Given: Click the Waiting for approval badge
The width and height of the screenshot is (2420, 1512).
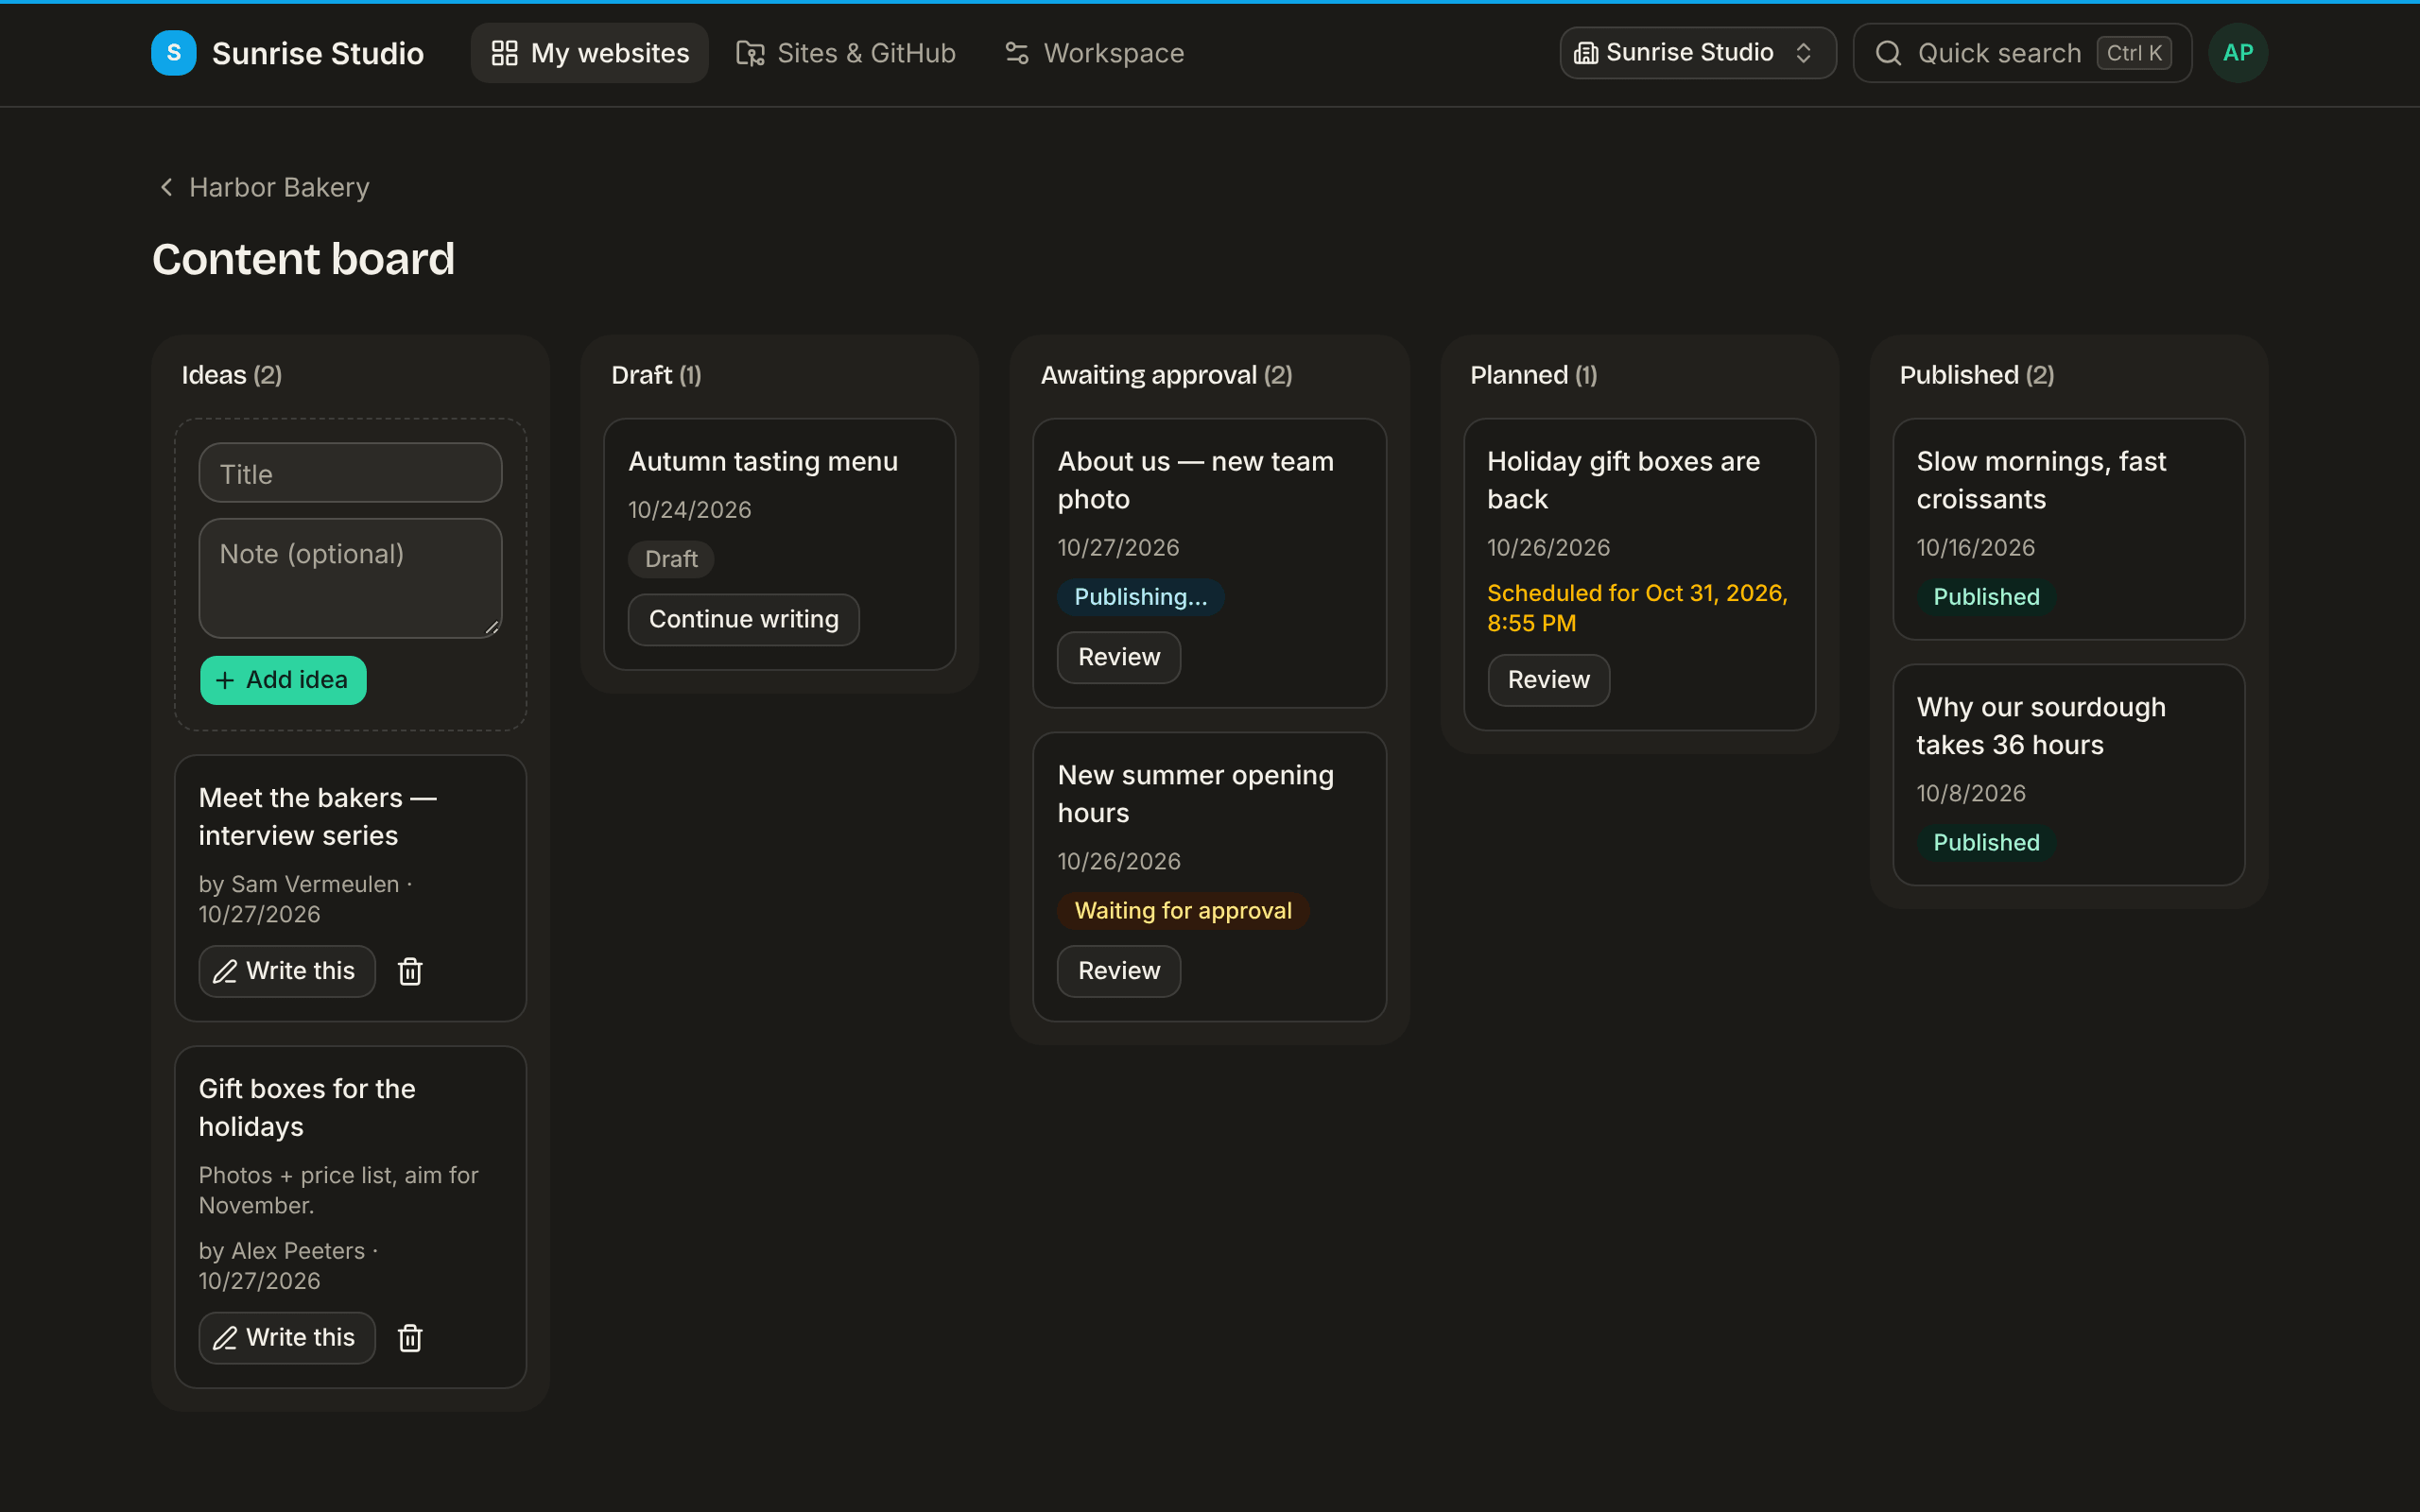Looking at the screenshot, I should click(x=1183, y=911).
